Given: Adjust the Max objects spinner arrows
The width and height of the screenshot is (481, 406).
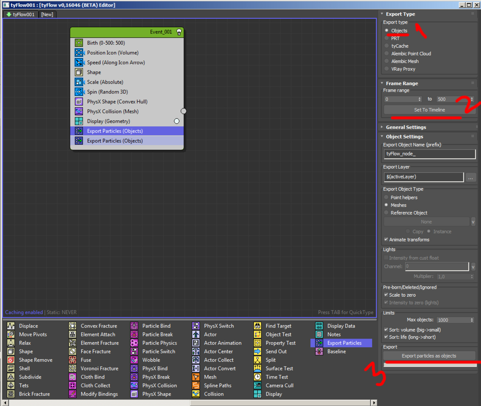Looking at the screenshot, I should pos(472,320).
